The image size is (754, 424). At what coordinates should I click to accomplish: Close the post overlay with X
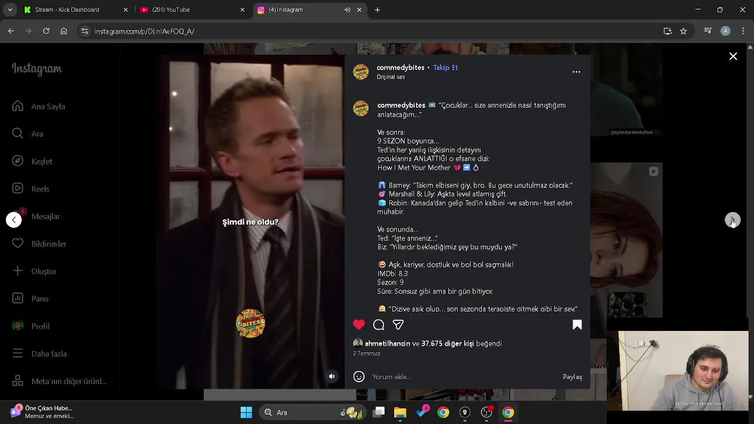733,57
